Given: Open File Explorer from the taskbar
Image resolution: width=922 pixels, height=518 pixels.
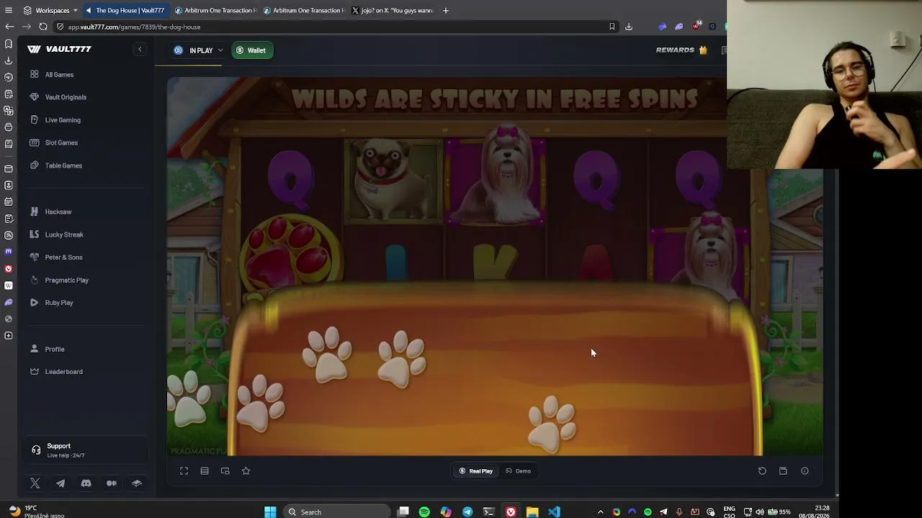Looking at the screenshot, I should point(532,512).
